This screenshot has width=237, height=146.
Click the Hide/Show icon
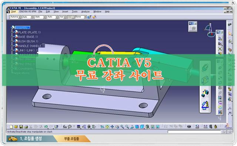click(x=153, y=127)
